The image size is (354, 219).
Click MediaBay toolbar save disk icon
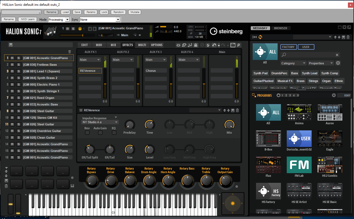coord(343,37)
